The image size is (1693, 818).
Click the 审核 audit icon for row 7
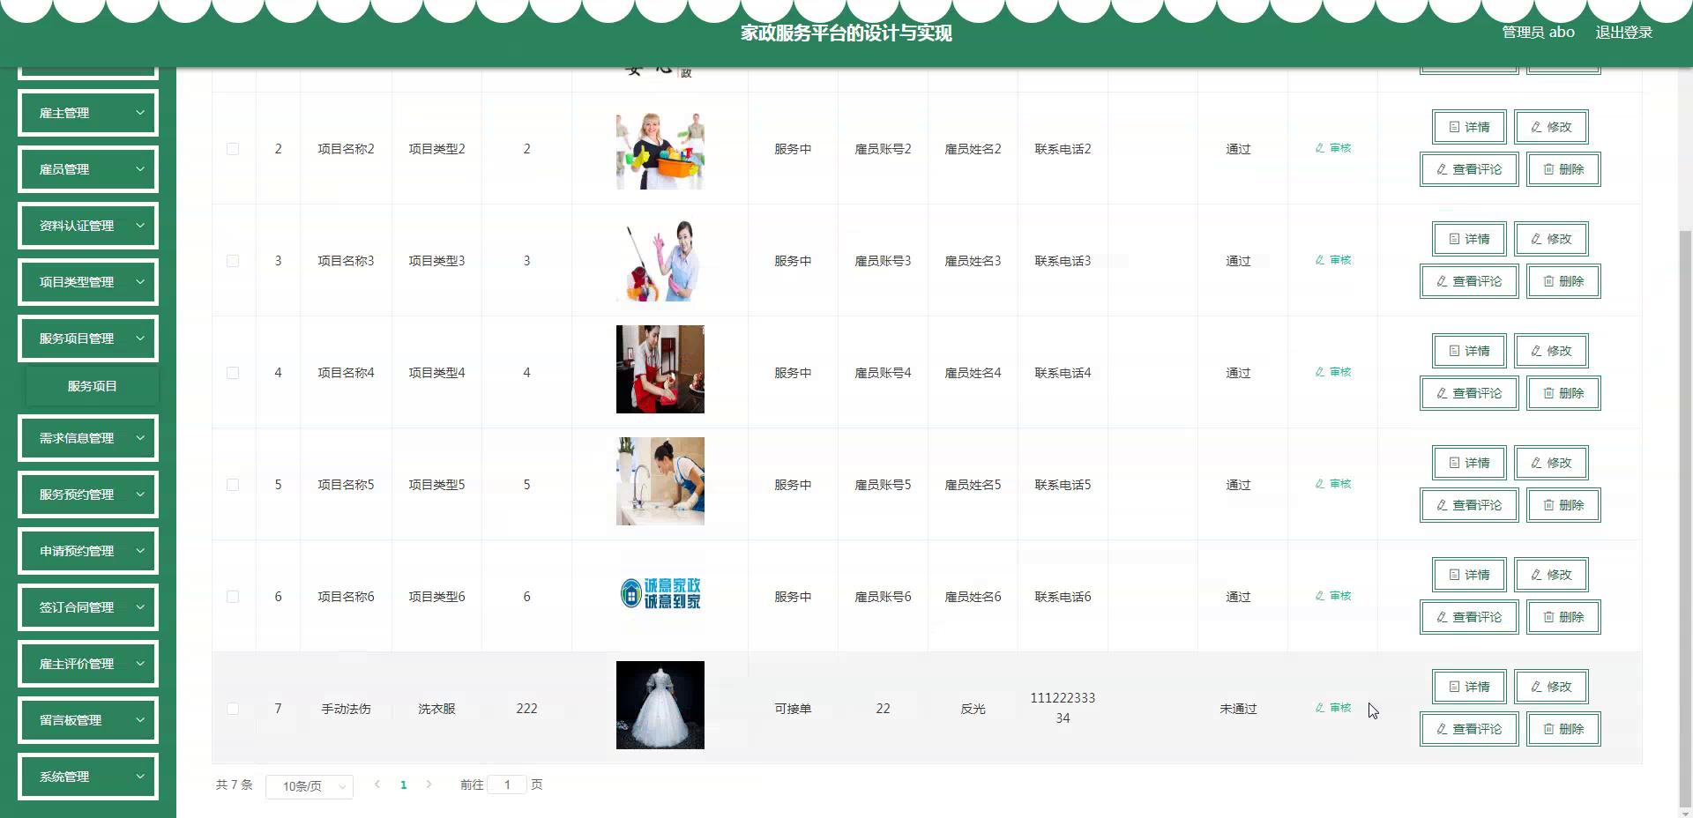(1332, 708)
